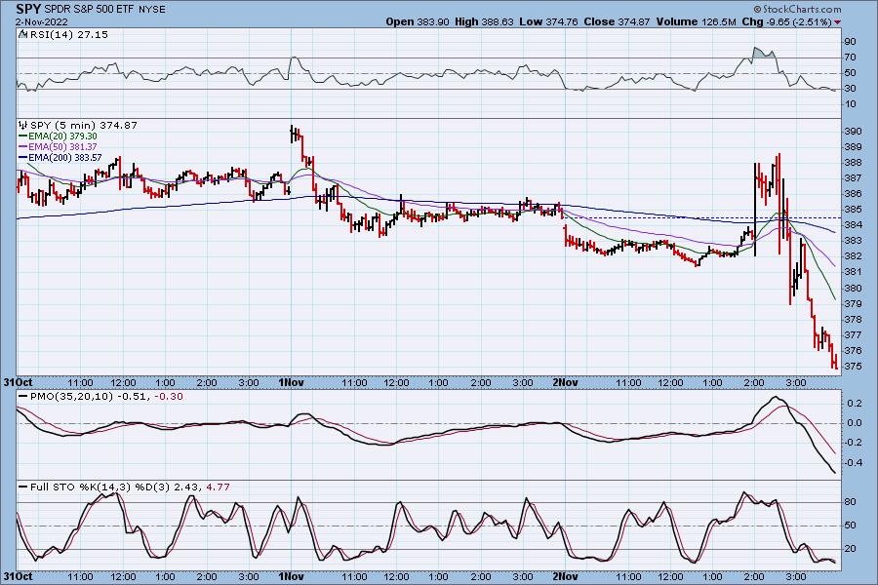The height and width of the screenshot is (585, 878).
Task: Click the 31Oct date label under the price panel
Action: 19,382
